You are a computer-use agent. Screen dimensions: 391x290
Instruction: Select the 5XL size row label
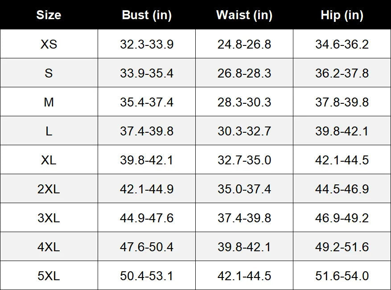tap(49, 276)
